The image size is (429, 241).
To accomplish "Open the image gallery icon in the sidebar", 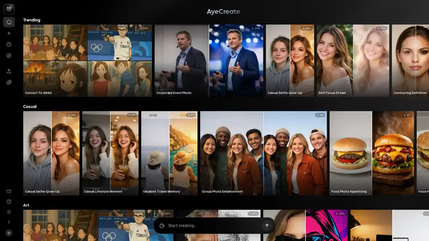I will click(x=9, y=82).
